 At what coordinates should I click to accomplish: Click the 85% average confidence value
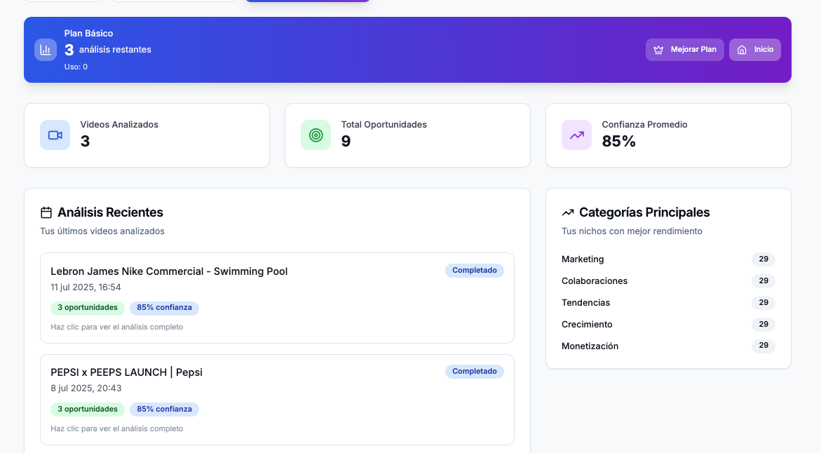click(x=619, y=142)
